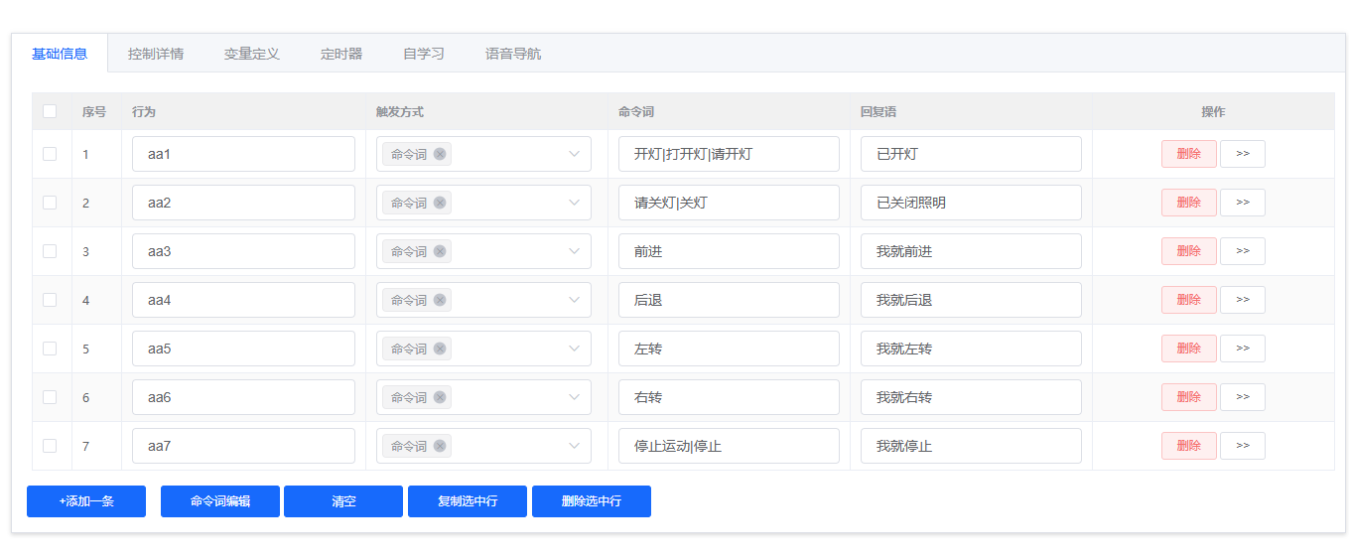The image size is (1349, 560).
Task: Delete row aa5 with 删除 button
Action: click(x=1189, y=349)
